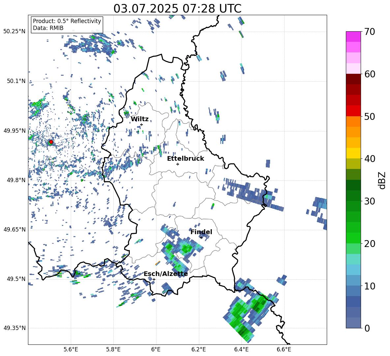Viewport: 390px width, 356px height.
Task: Click the title 03.07.2025 07:28 UTC
Action: pos(177,9)
